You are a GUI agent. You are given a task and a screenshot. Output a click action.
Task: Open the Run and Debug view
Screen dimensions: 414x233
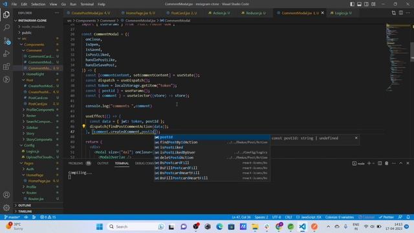6,54
